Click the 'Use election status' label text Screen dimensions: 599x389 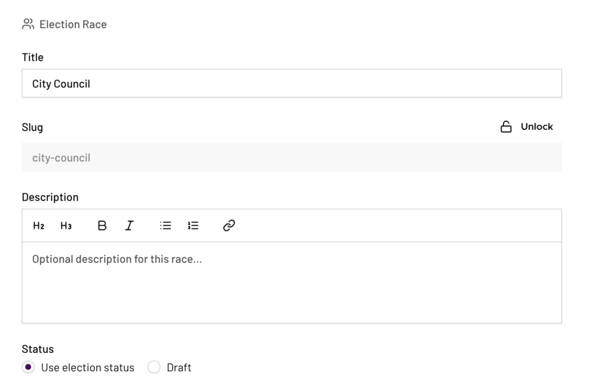pos(88,368)
